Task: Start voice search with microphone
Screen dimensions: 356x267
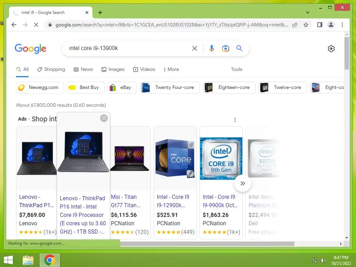Action: (212, 48)
